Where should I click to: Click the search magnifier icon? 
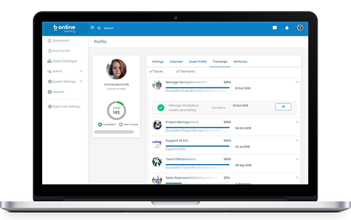99,28
